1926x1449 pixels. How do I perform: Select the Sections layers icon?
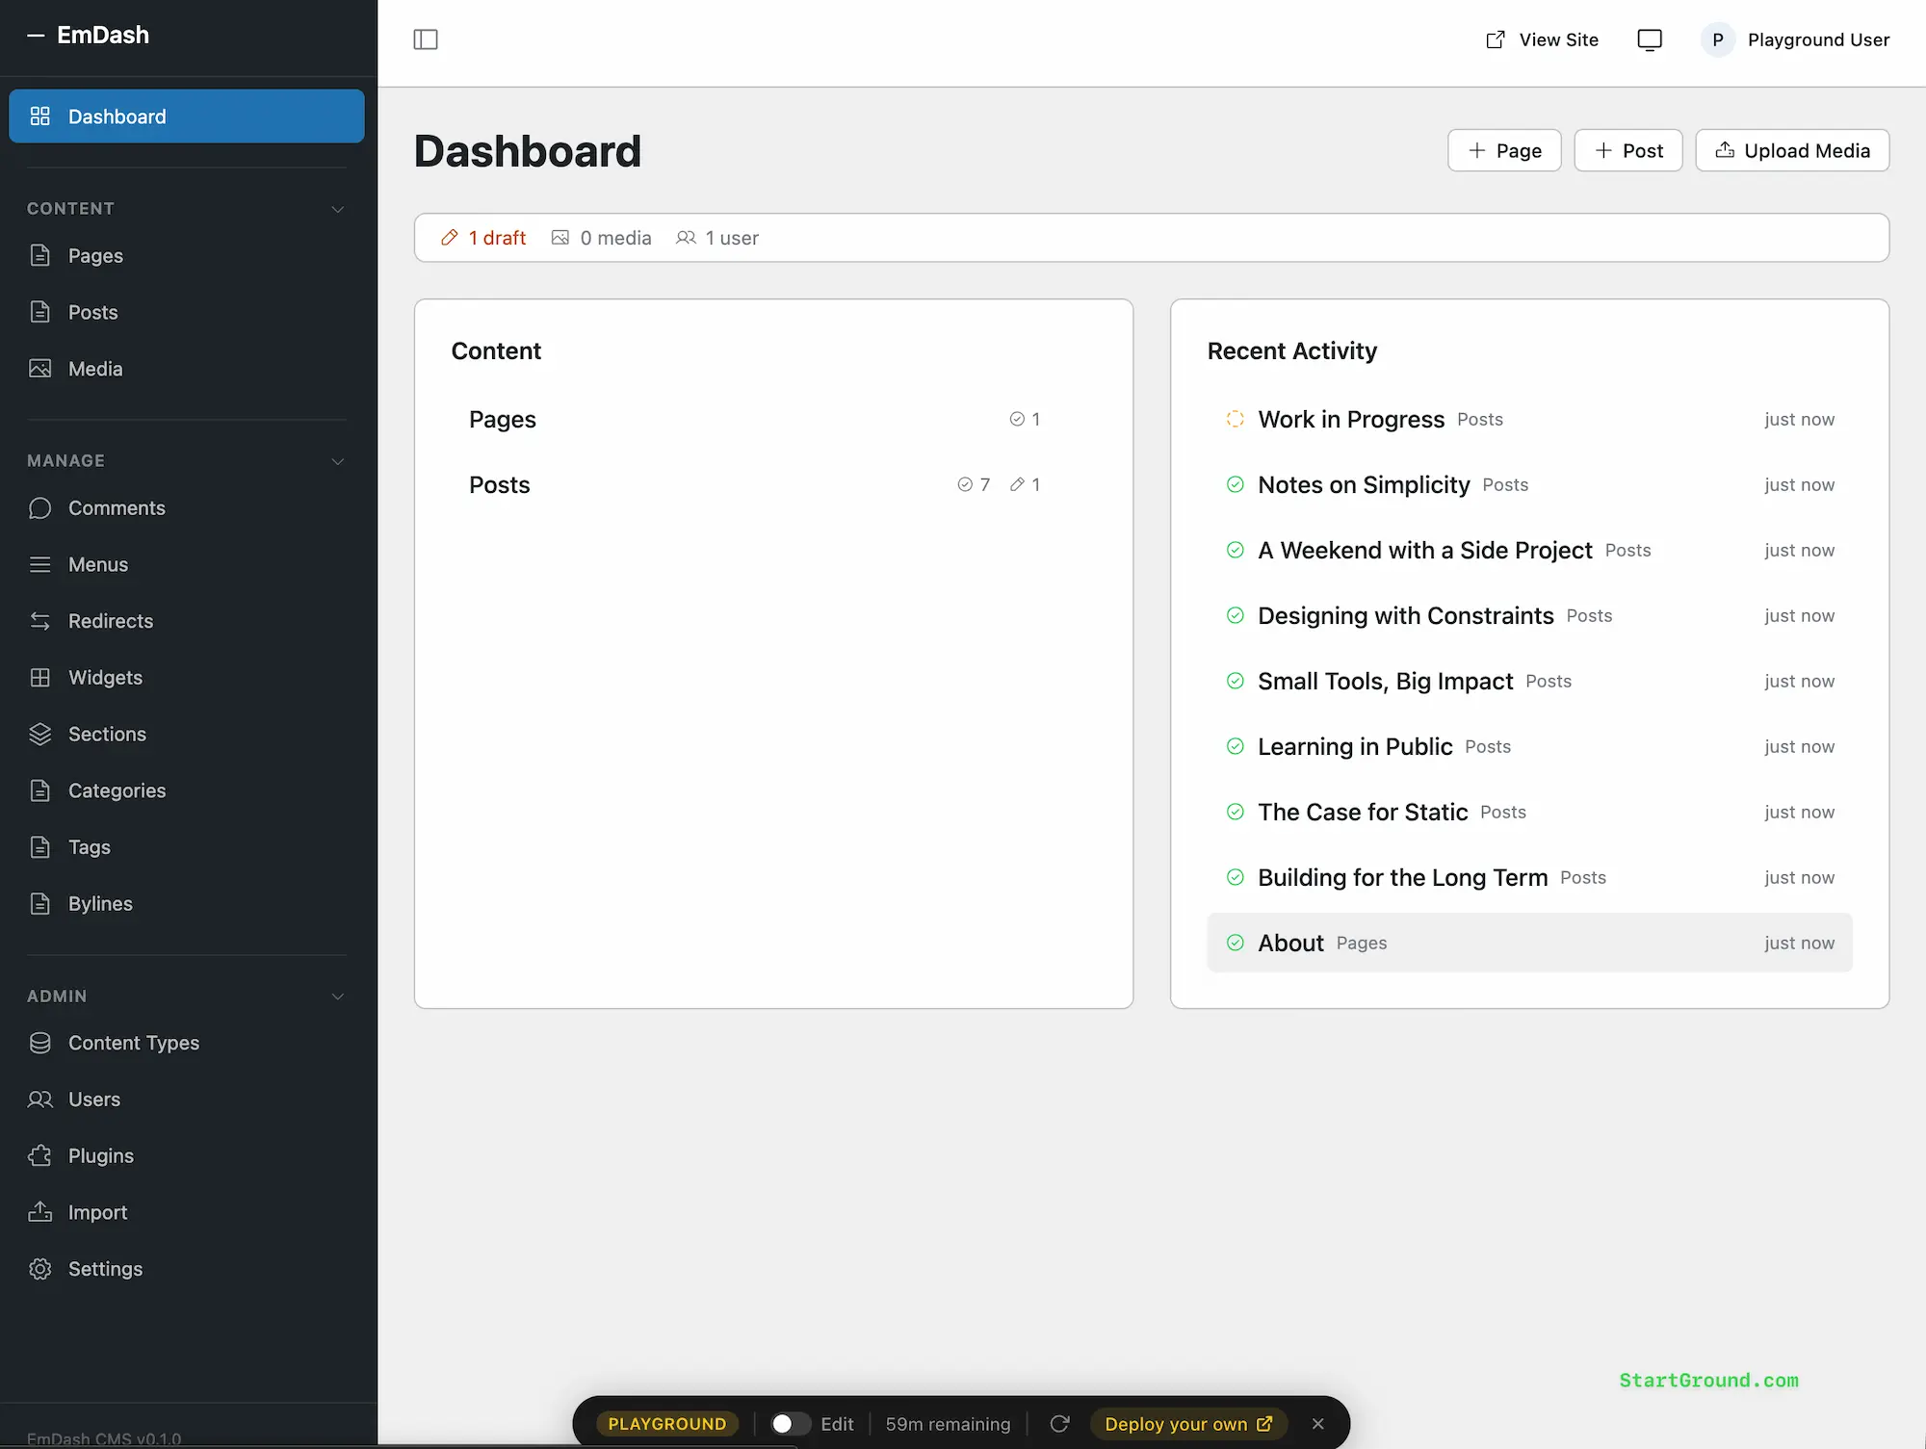coord(39,734)
